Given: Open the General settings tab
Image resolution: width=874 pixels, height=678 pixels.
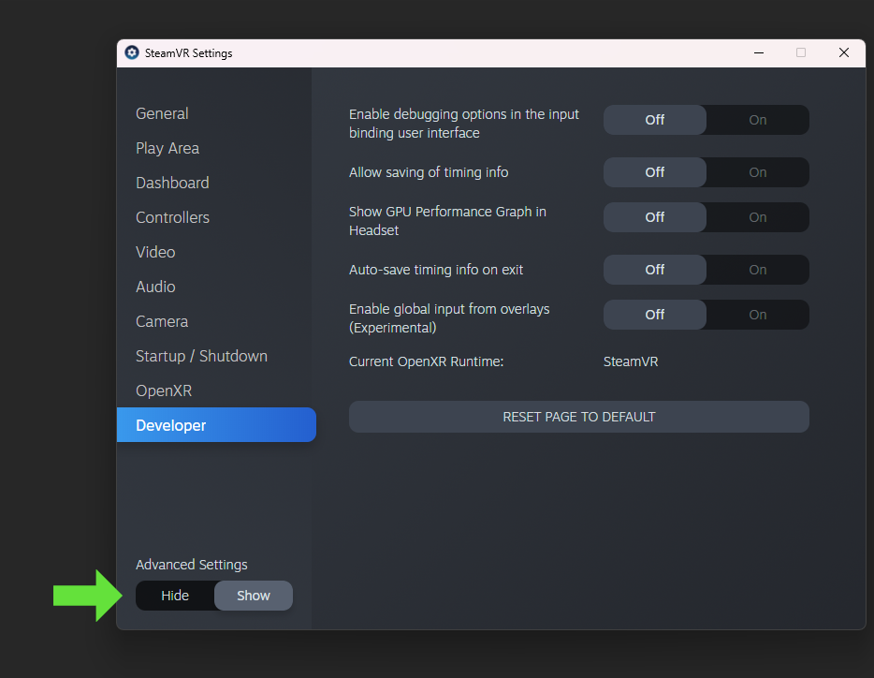Looking at the screenshot, I should (x=162, y=113).
